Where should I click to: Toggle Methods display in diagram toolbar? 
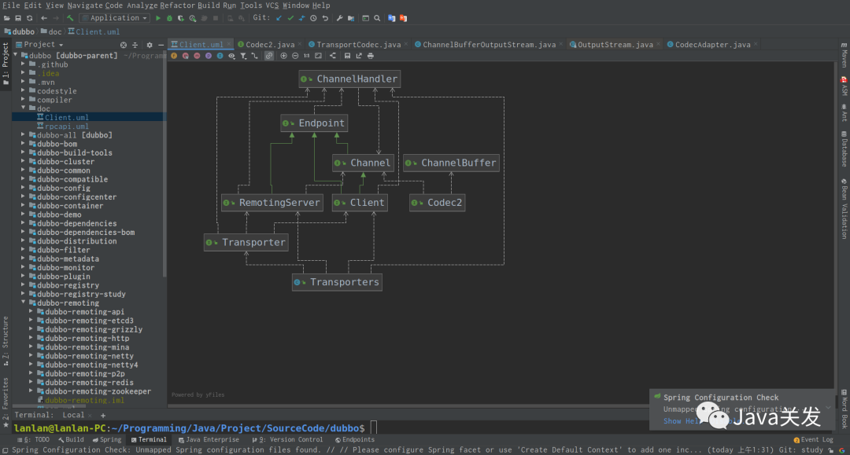[x=197, y=56]
